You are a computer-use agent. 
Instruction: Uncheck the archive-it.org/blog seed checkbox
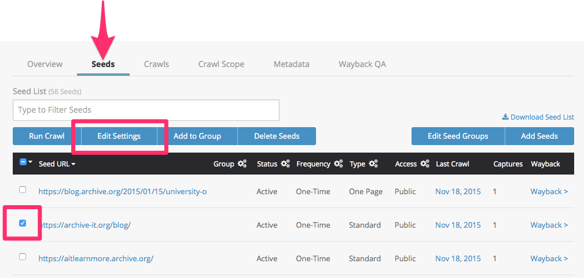[23, 223]
